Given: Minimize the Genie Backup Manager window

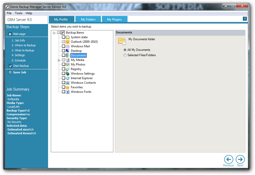Looking at the screenshot, I should [226, 6].
